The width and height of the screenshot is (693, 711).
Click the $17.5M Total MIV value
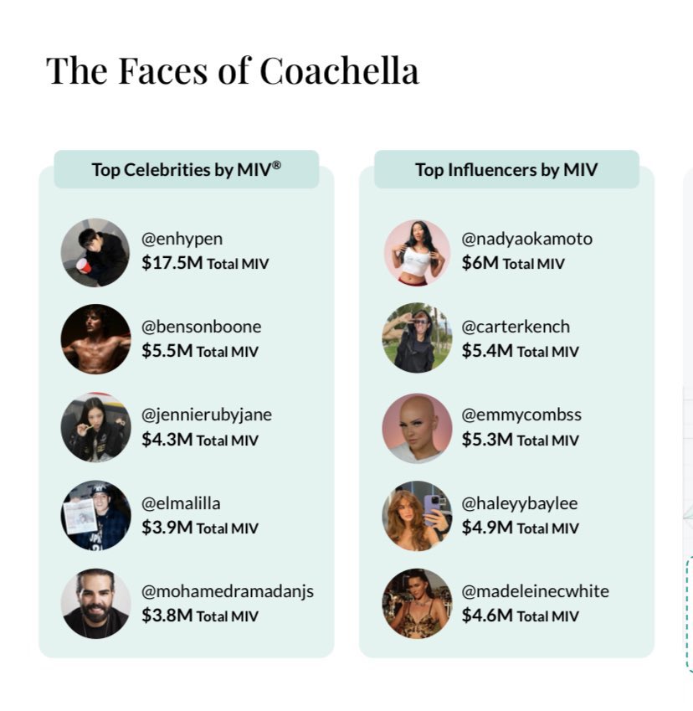(205, 263)
